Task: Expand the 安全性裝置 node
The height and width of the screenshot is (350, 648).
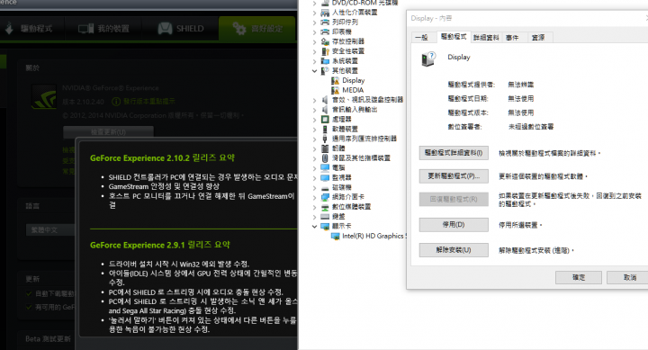Action: (x=314, y=51)
